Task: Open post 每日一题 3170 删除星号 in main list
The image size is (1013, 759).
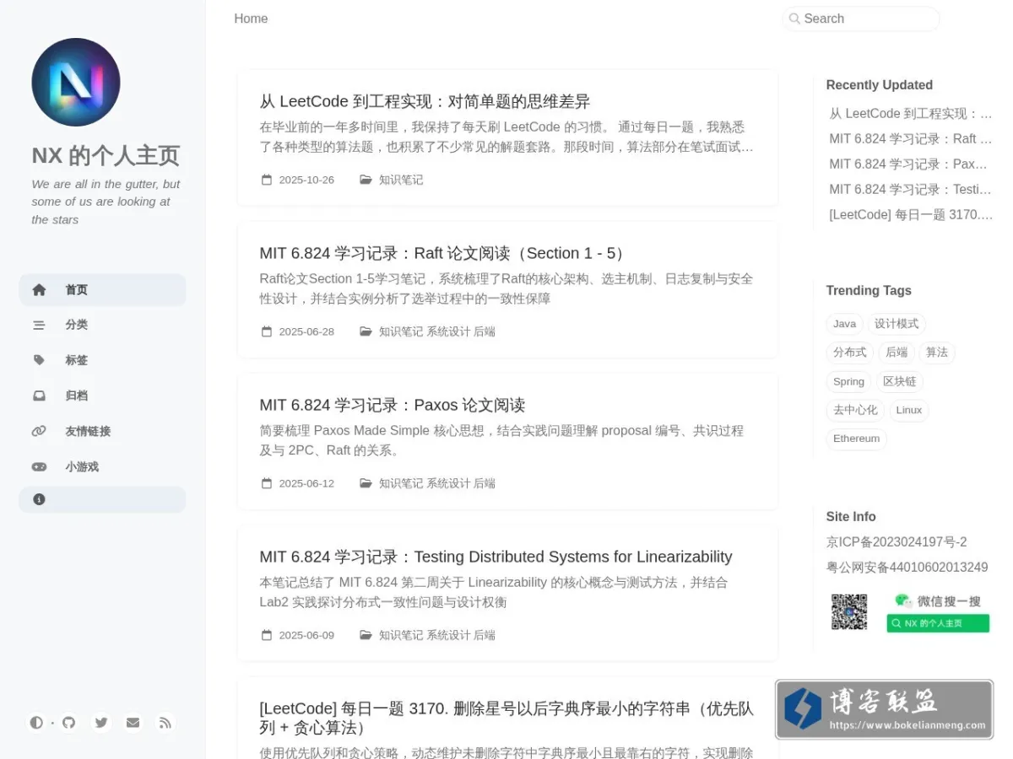Action: 506,718
